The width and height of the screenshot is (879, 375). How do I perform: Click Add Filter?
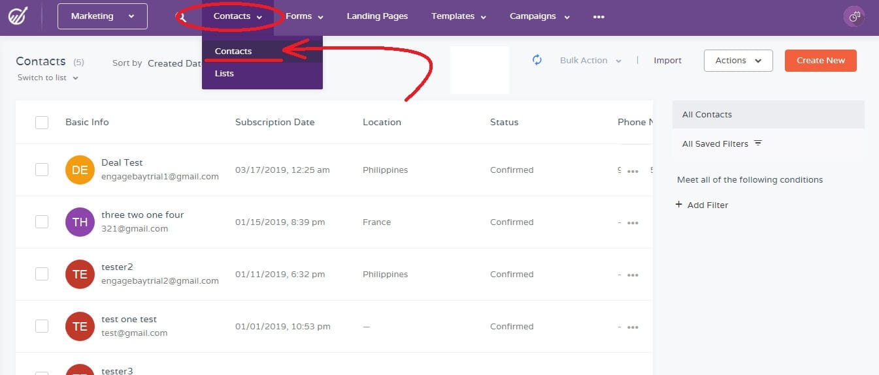click(708, 205)
